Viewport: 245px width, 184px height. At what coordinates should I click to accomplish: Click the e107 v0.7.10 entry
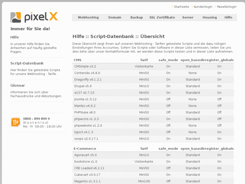click(84, 93)
